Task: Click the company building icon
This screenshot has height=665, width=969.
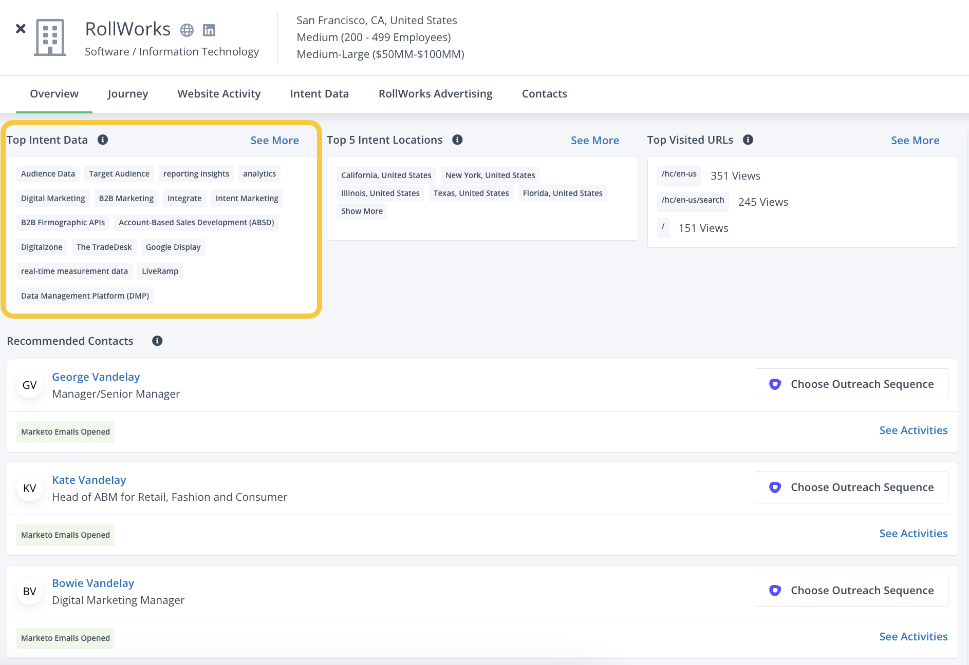Action: point(50,37)
